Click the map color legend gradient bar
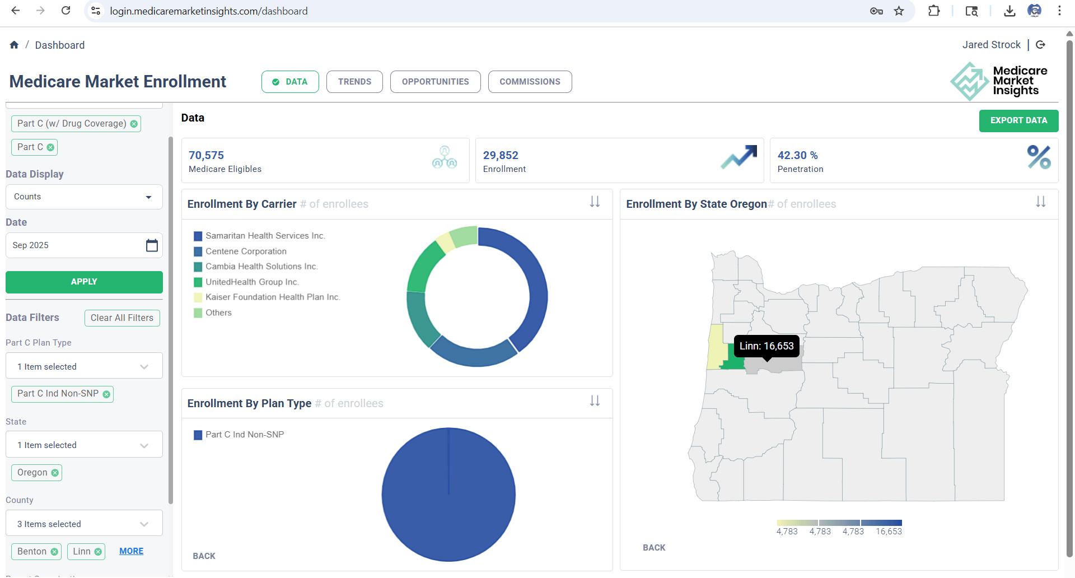 tap(839, 523)
